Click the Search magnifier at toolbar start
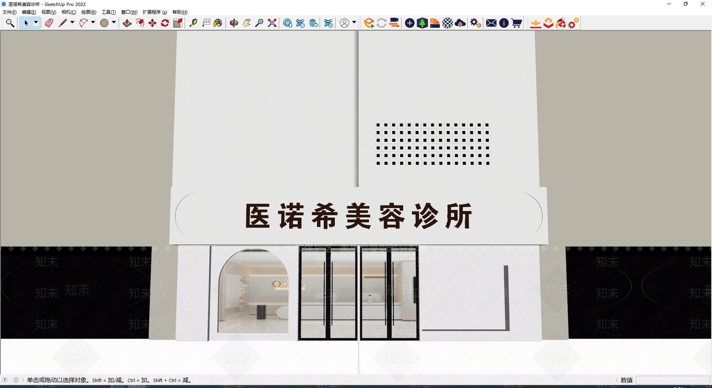712x388 pixels. (10, 23)
